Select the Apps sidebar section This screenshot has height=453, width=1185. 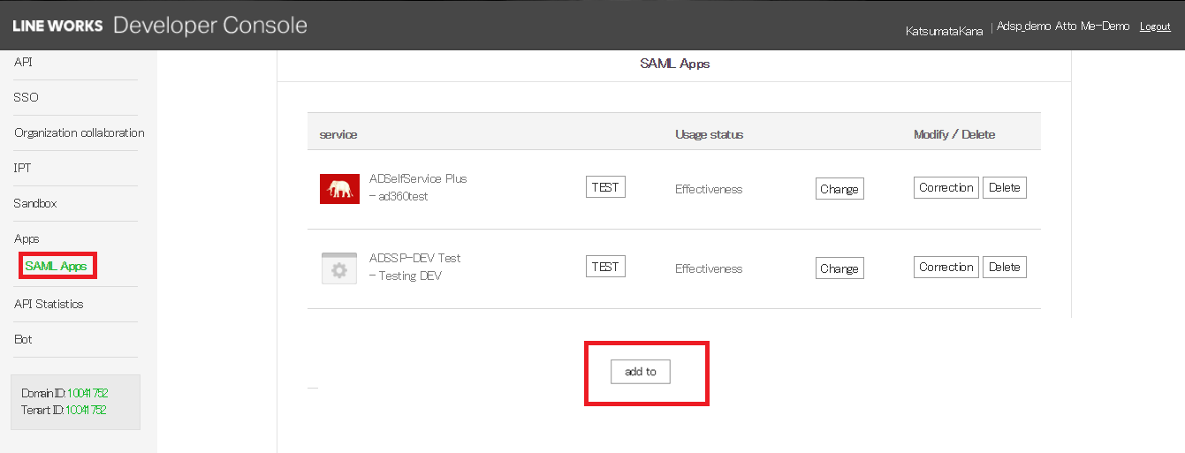coord(27,238)
